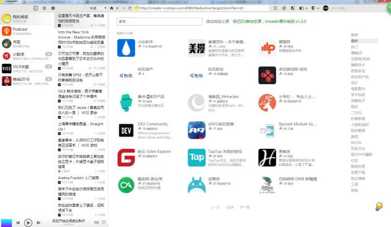Choose the NSFW category
This screenshot has height=227, width=391.
(355, 142)
